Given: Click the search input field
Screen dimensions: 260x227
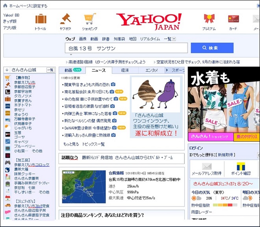Looking at the screenshot, I should [126, 48].
